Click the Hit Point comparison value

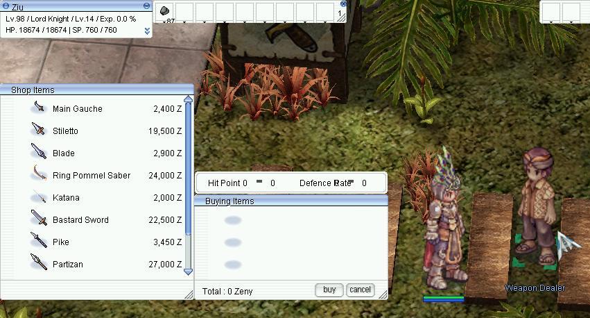(272, 183)
